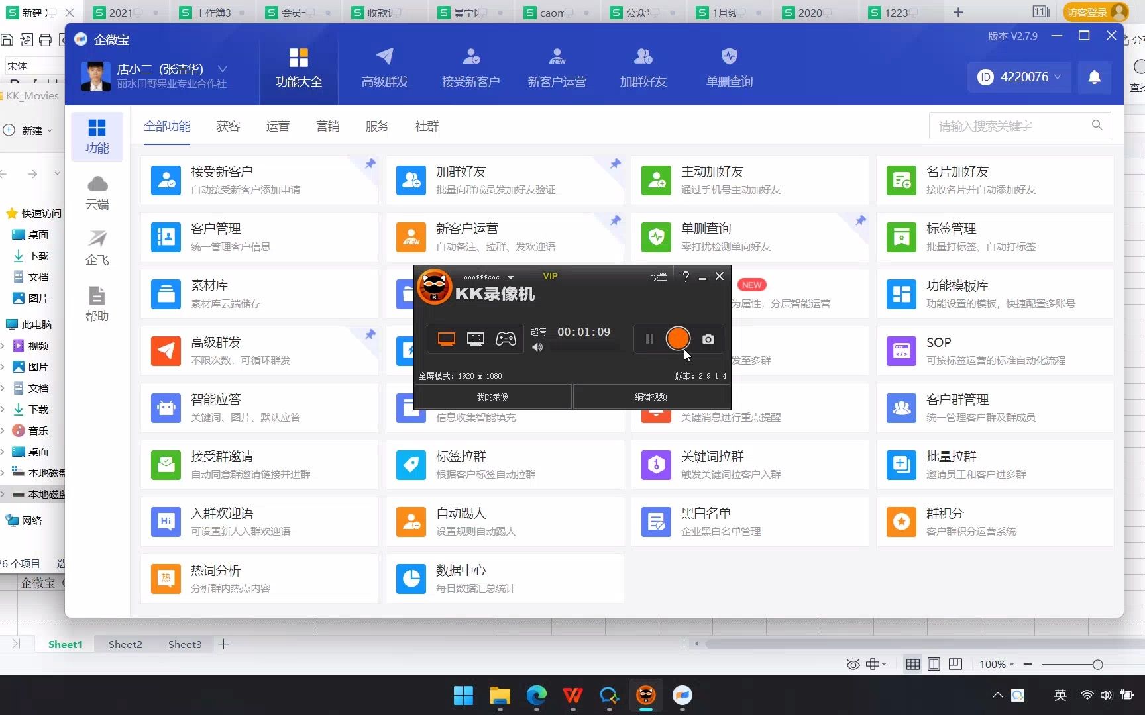Open 编辑视频 in KK录像机
The image size is (1145, 715).
click(x=651, y=397)
